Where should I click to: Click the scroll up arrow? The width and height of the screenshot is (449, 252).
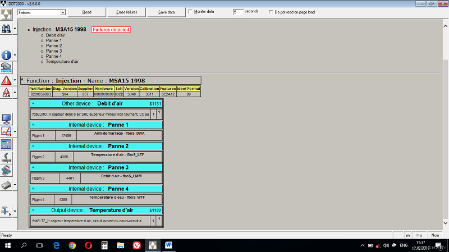click(x=445, y=26)
